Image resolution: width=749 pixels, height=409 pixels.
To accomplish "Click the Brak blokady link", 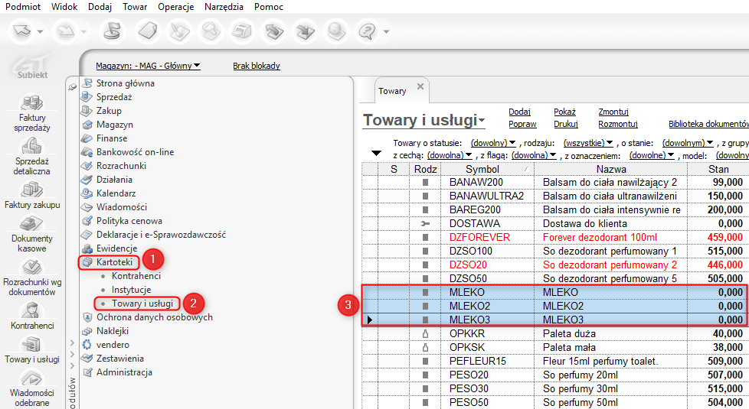I will pos(257,66).
